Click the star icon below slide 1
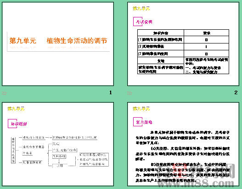The width and height of the screenshot is (242, 189). point(4,93)
